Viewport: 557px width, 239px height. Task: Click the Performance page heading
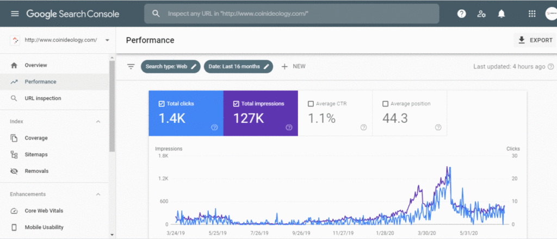click(150, 40)
